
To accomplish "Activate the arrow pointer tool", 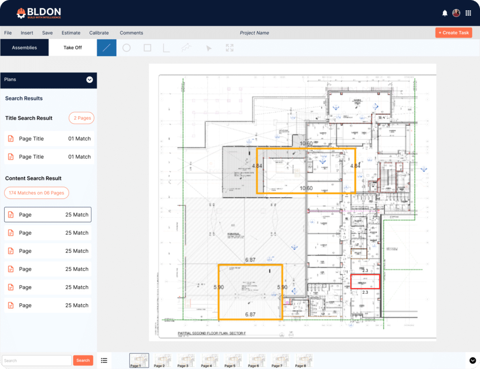I will tap(209, 48).
